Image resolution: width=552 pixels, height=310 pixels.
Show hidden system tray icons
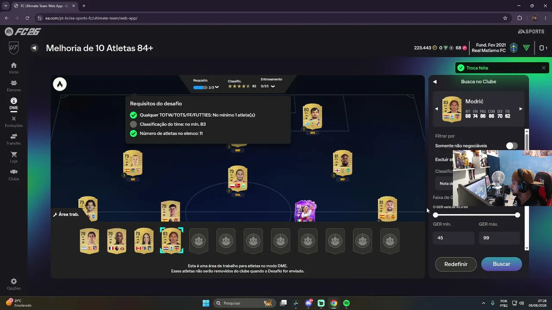(x=483, y=303)
